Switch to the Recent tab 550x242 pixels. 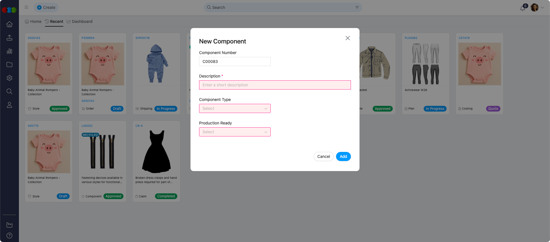(x=54, y=21)
